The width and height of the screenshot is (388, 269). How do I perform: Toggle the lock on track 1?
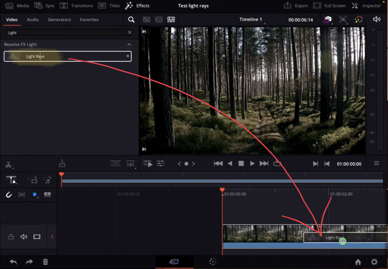pos(11,236)
